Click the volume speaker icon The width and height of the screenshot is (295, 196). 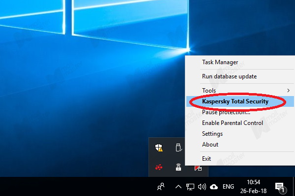[202, 187]
